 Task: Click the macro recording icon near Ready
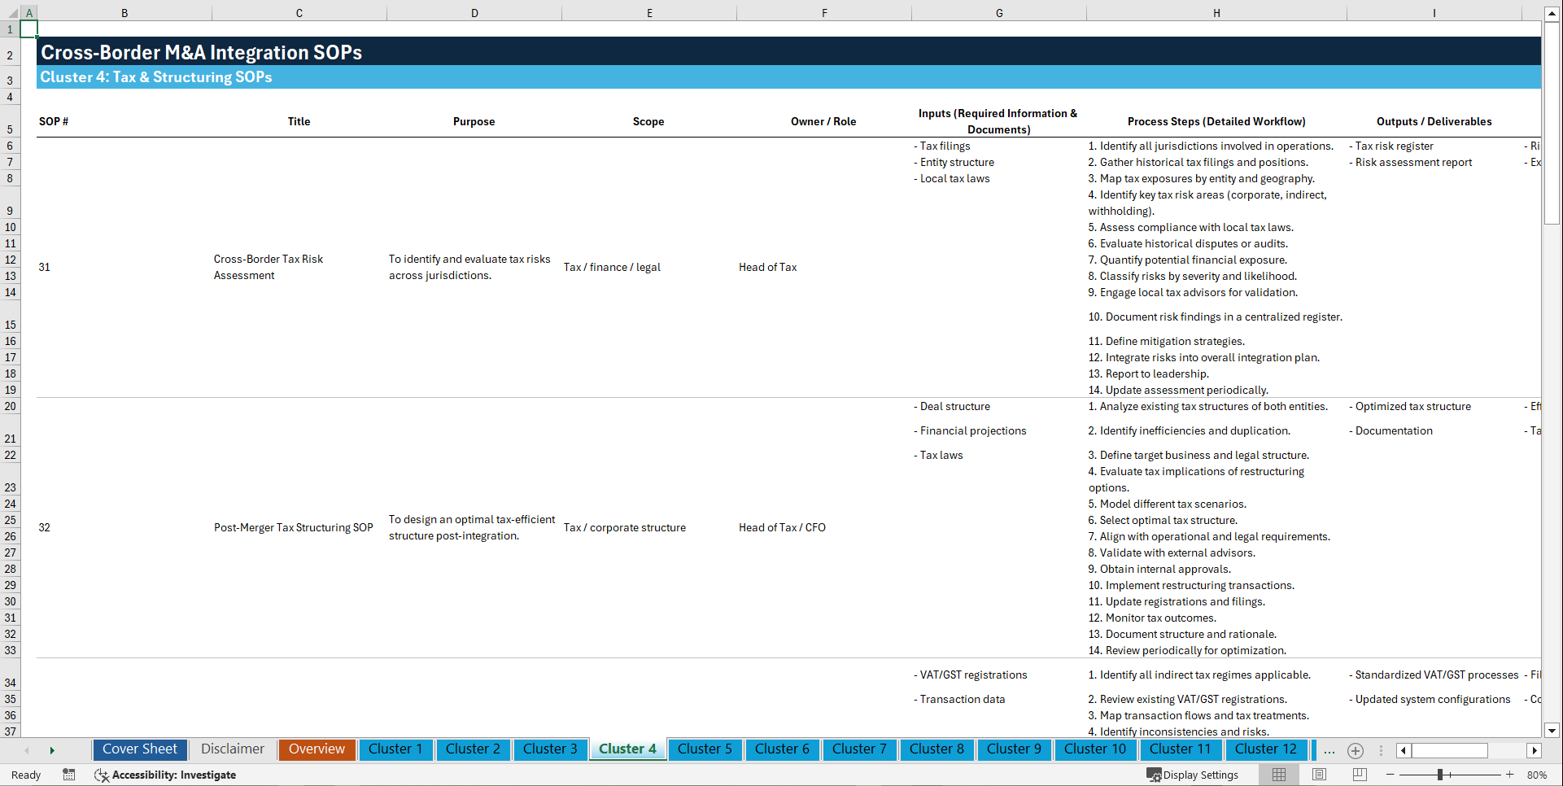coord(69,775)
